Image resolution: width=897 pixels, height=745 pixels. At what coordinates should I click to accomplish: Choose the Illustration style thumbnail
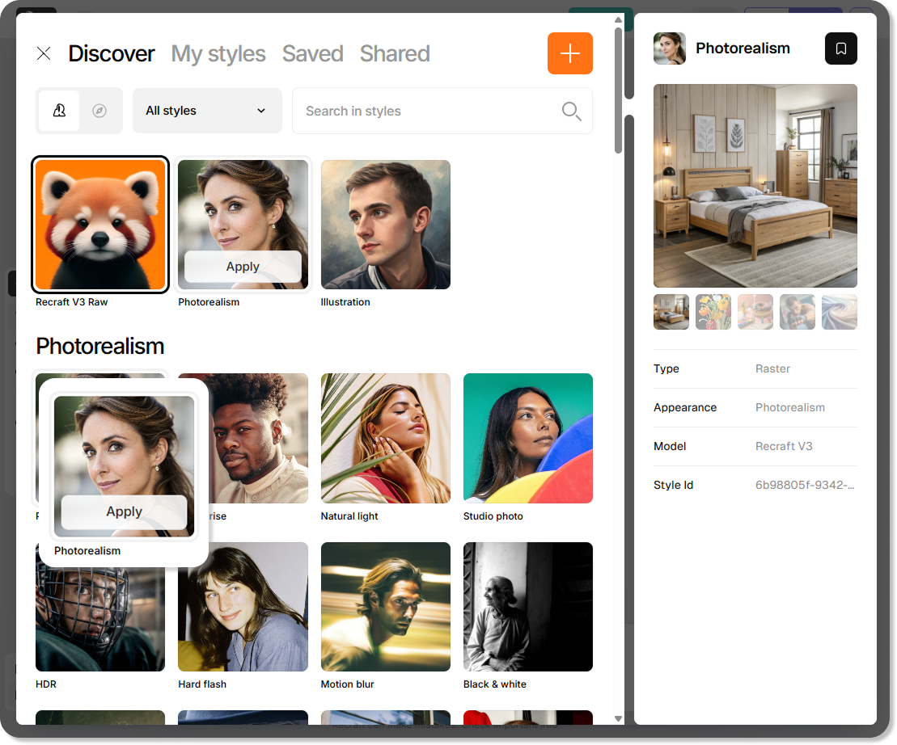coord(385,225)
